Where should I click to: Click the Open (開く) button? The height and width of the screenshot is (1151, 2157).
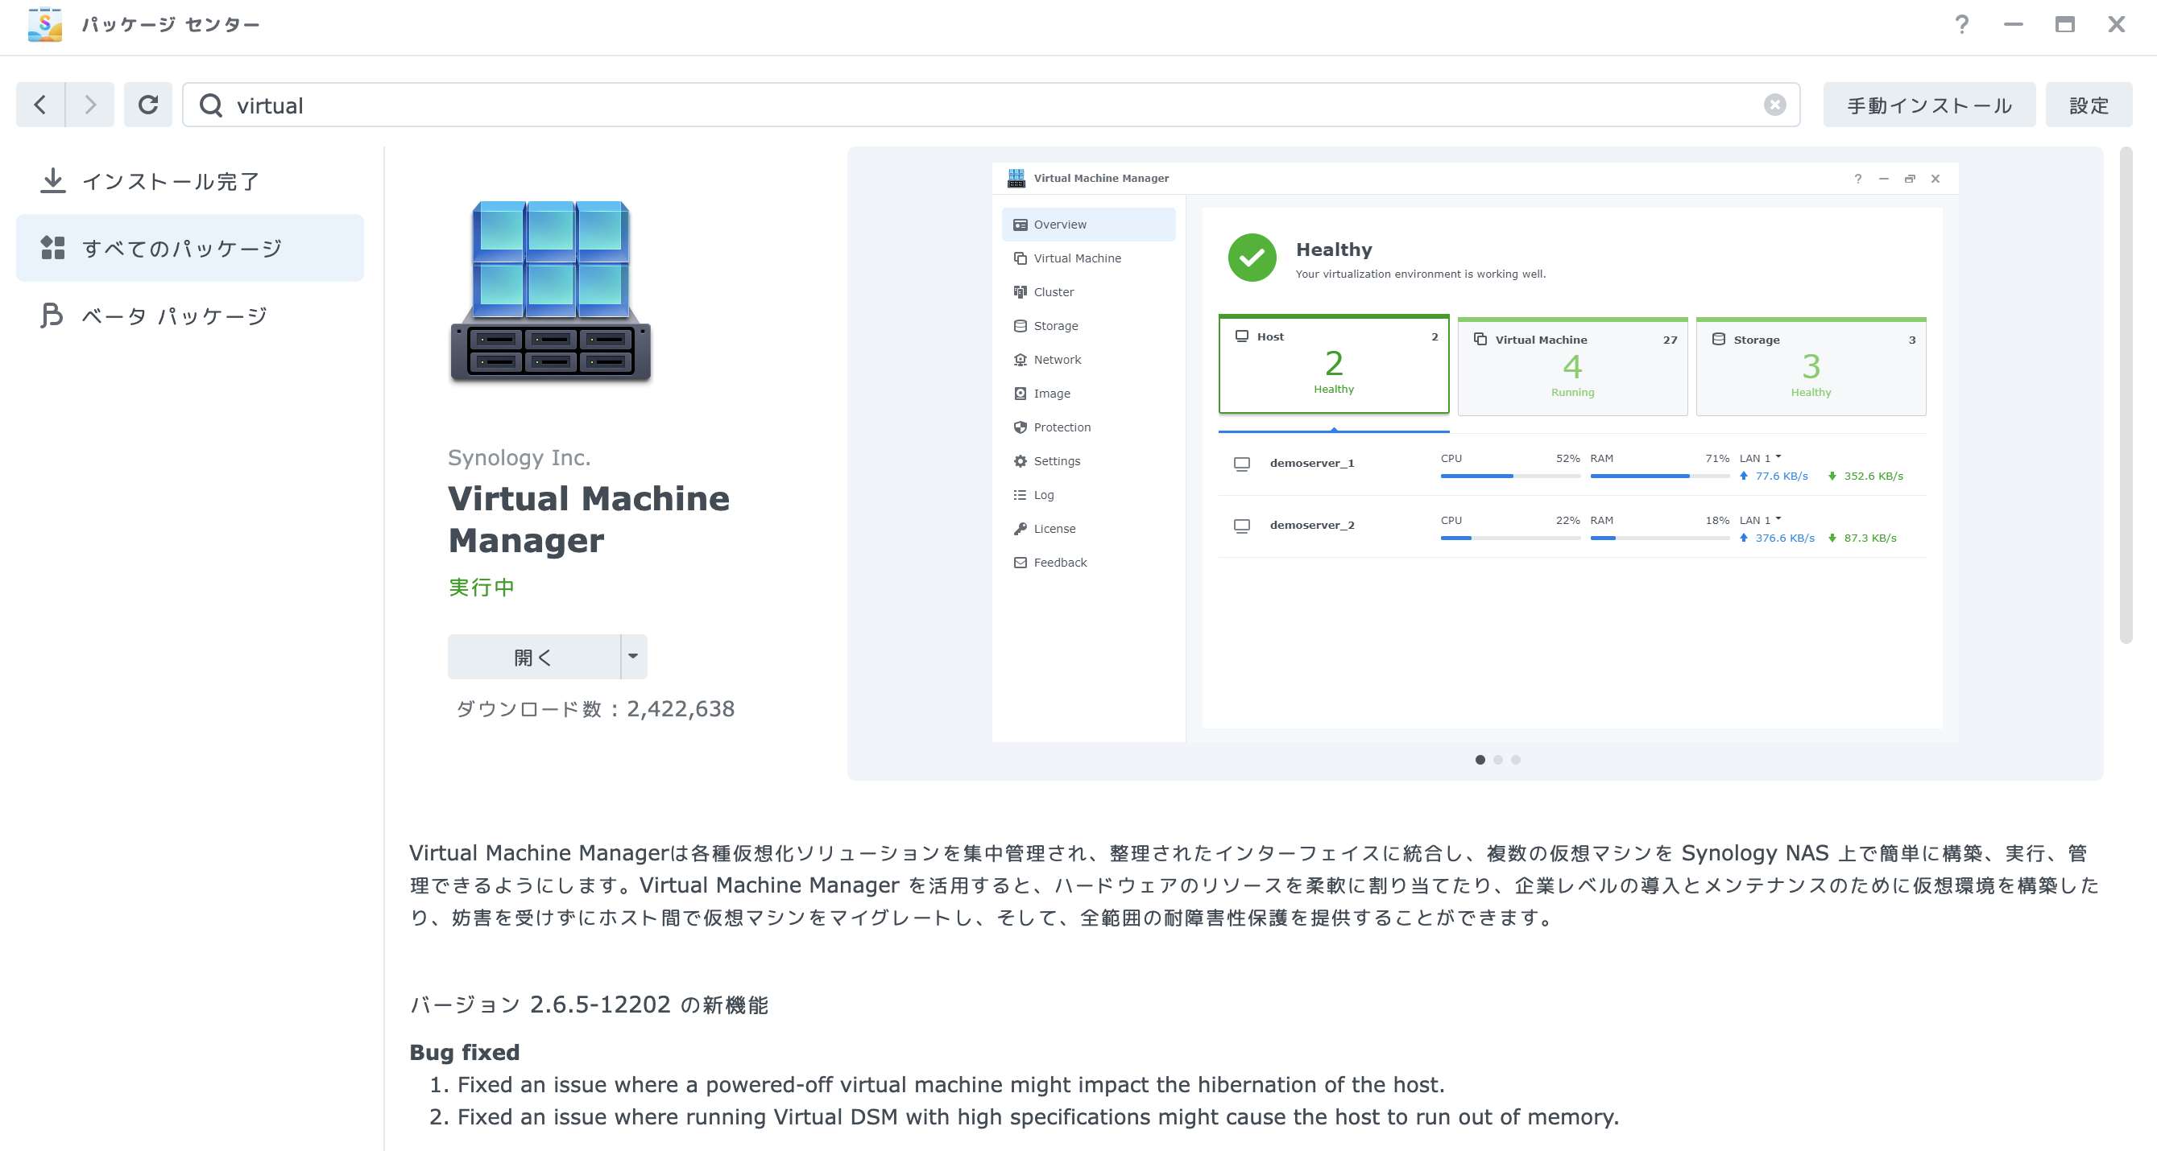533,658
